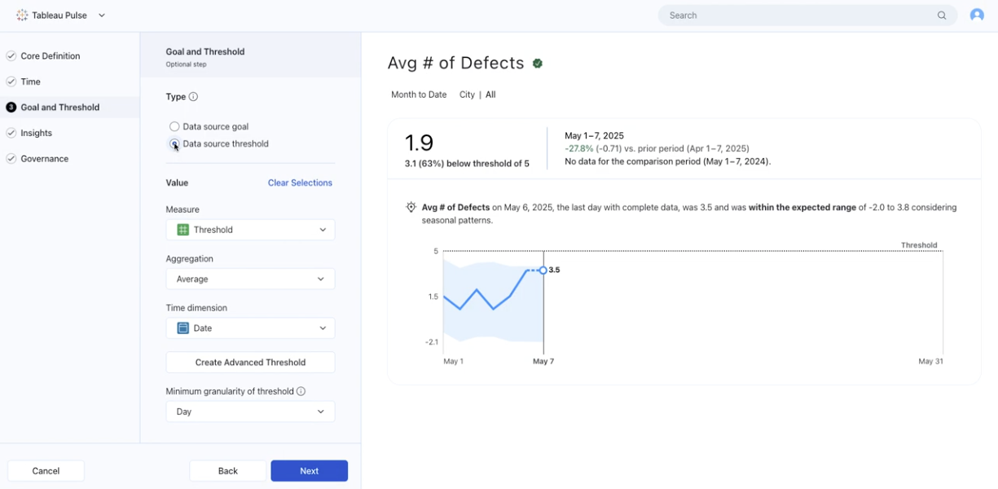Expand the Aggregation dropdown set to Average
Screen dimensions: 998x489
[250, 279]
